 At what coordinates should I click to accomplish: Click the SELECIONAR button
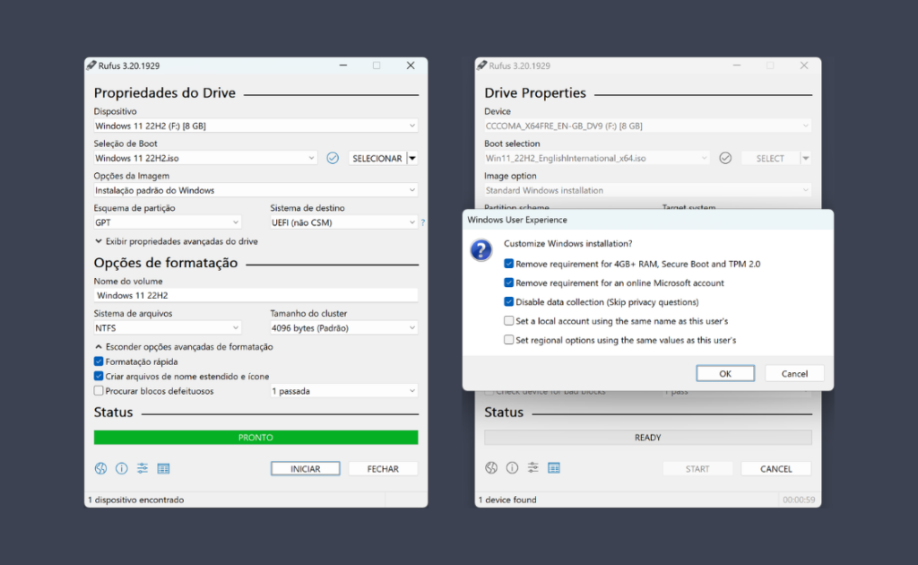pos(377,158)
